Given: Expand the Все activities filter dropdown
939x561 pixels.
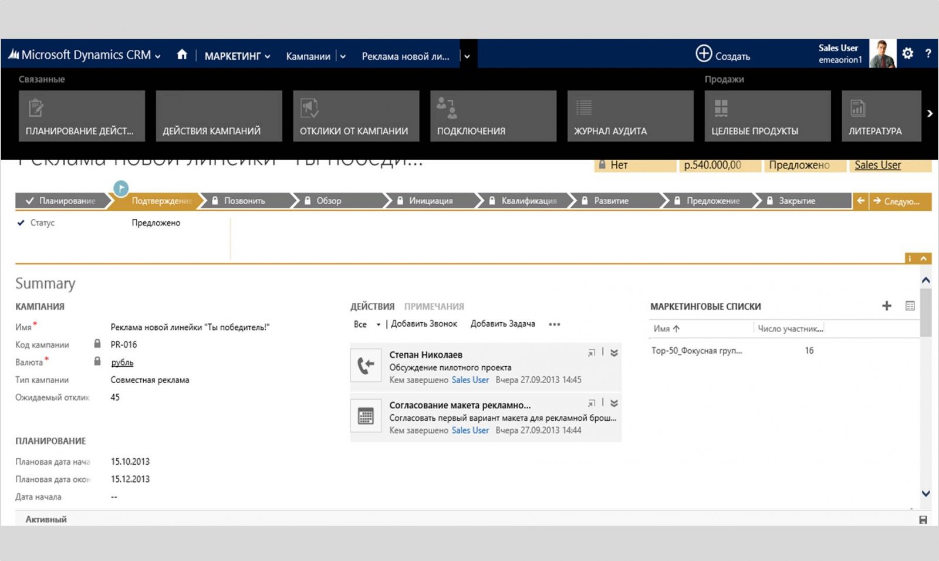Looking at the screenshot, I should [379, 324].
